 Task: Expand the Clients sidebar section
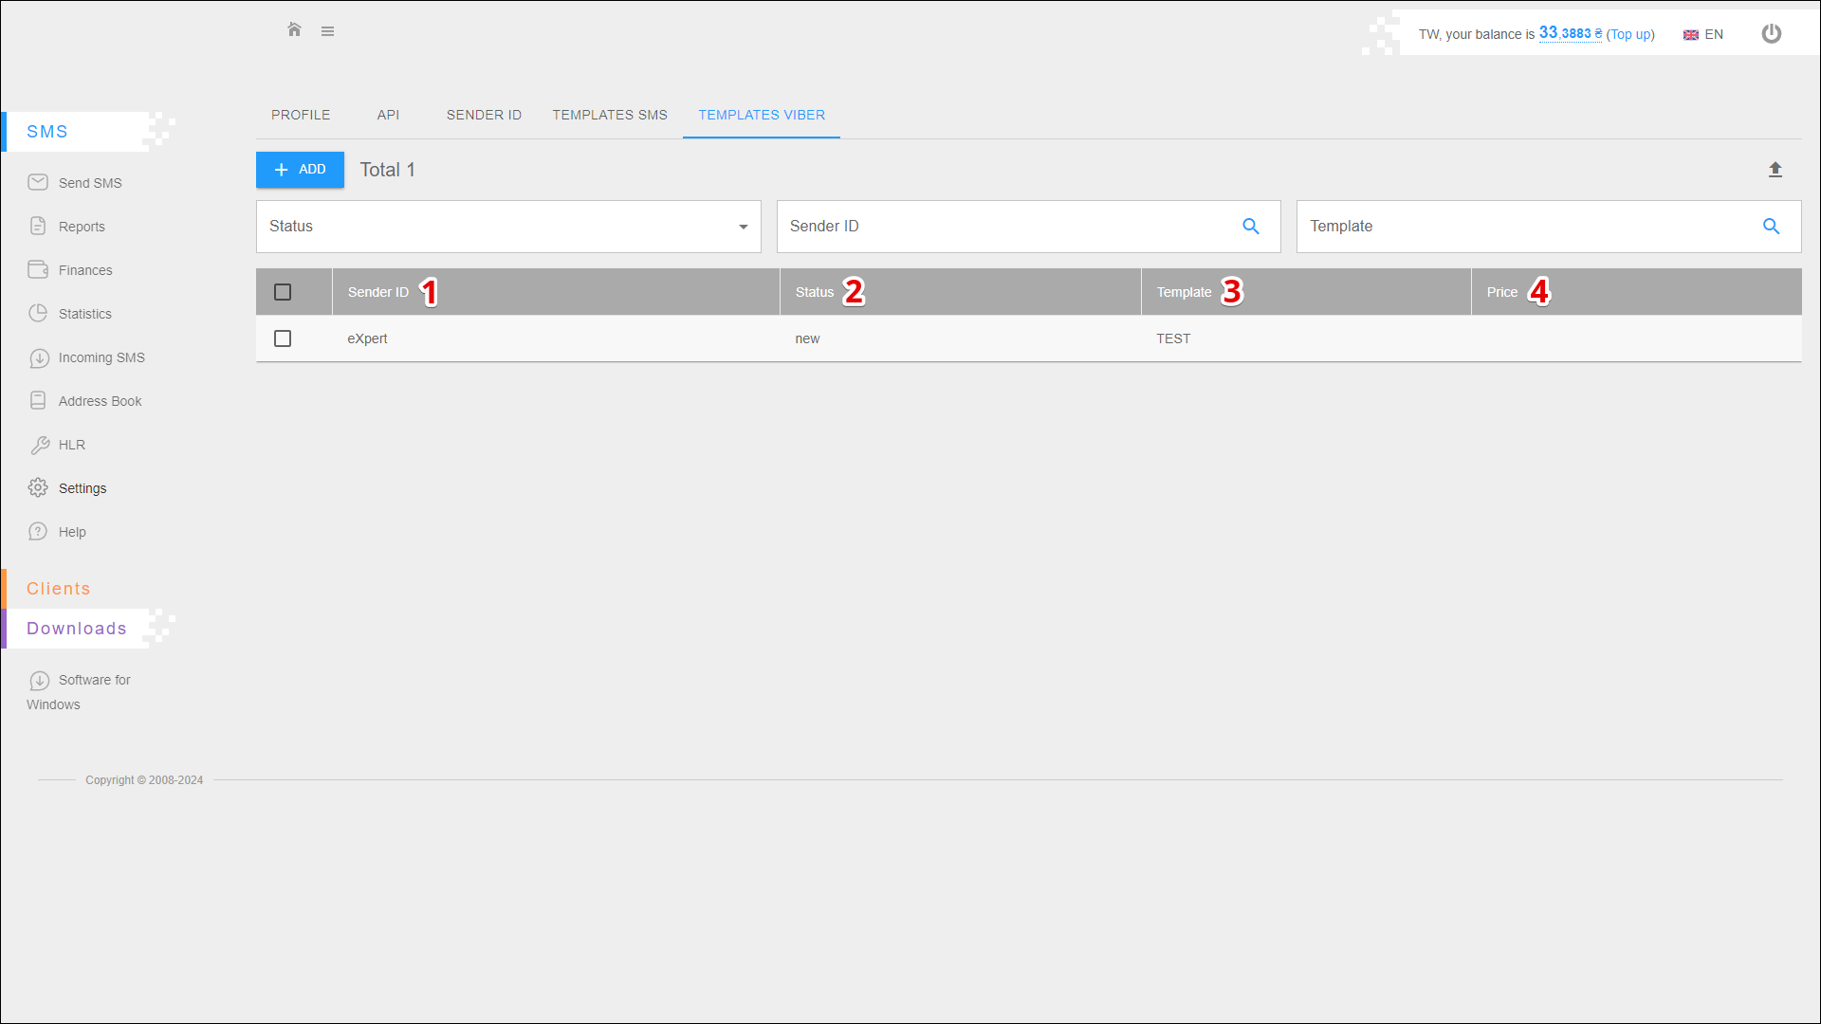(59, 589)
